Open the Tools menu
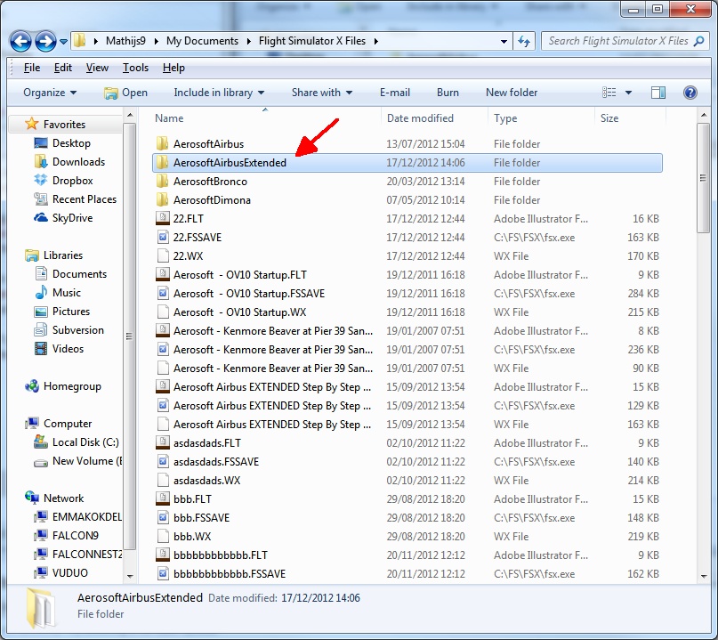 [135, 68]
